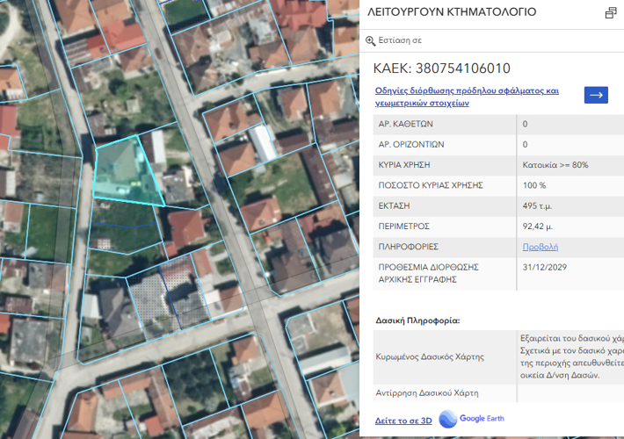This screenshot has height=439, width=624.
Task: Click the Δασική Πληροφορία heading
Action: pyautogui.click(x=417, y=320)
